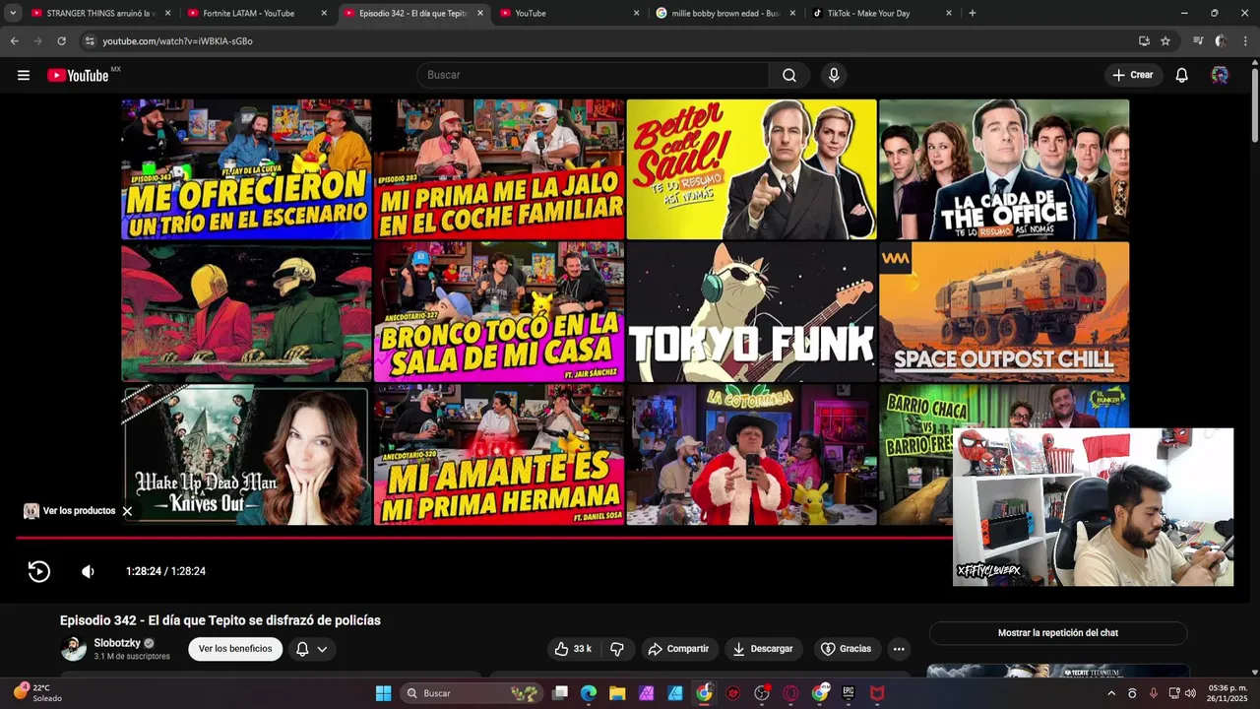View site information icon in address bar
1260x709 pixels.
[x=90, y=41]
